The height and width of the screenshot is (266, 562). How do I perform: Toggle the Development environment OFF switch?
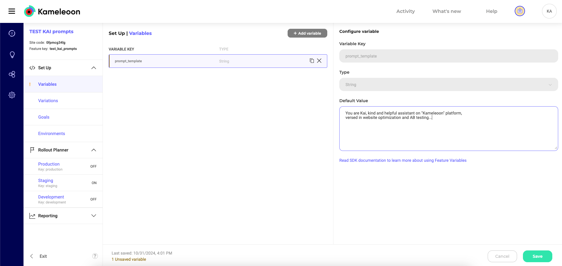[x=93, y=199]
